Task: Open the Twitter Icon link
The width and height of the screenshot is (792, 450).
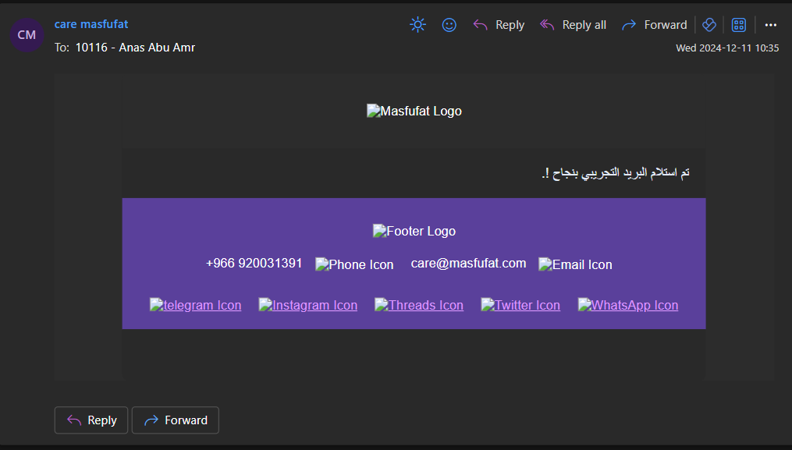Action: 520,305
